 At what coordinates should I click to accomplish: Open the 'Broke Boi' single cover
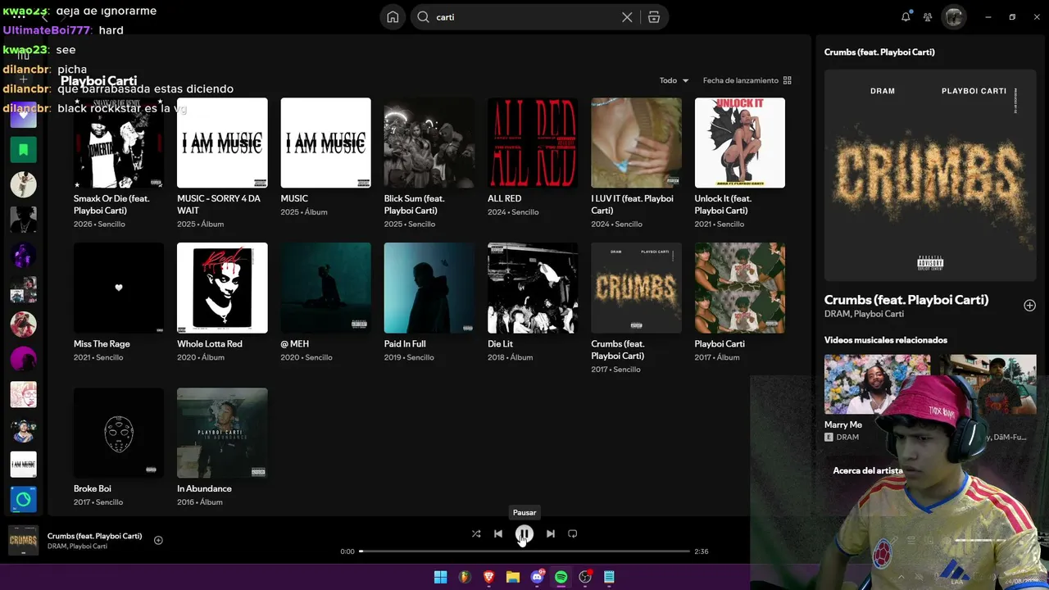point(119,433)
